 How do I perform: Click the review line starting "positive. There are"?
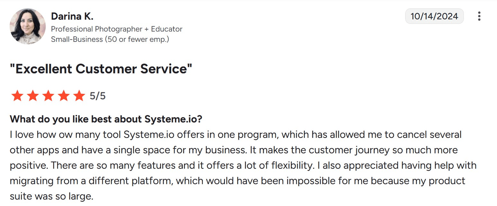(x=243, y=165)
